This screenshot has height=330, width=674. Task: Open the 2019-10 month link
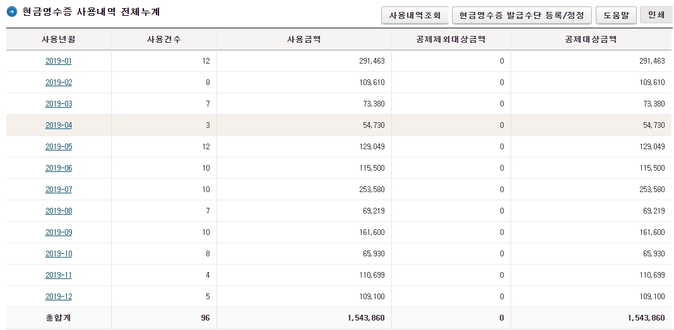click(59, 254)
